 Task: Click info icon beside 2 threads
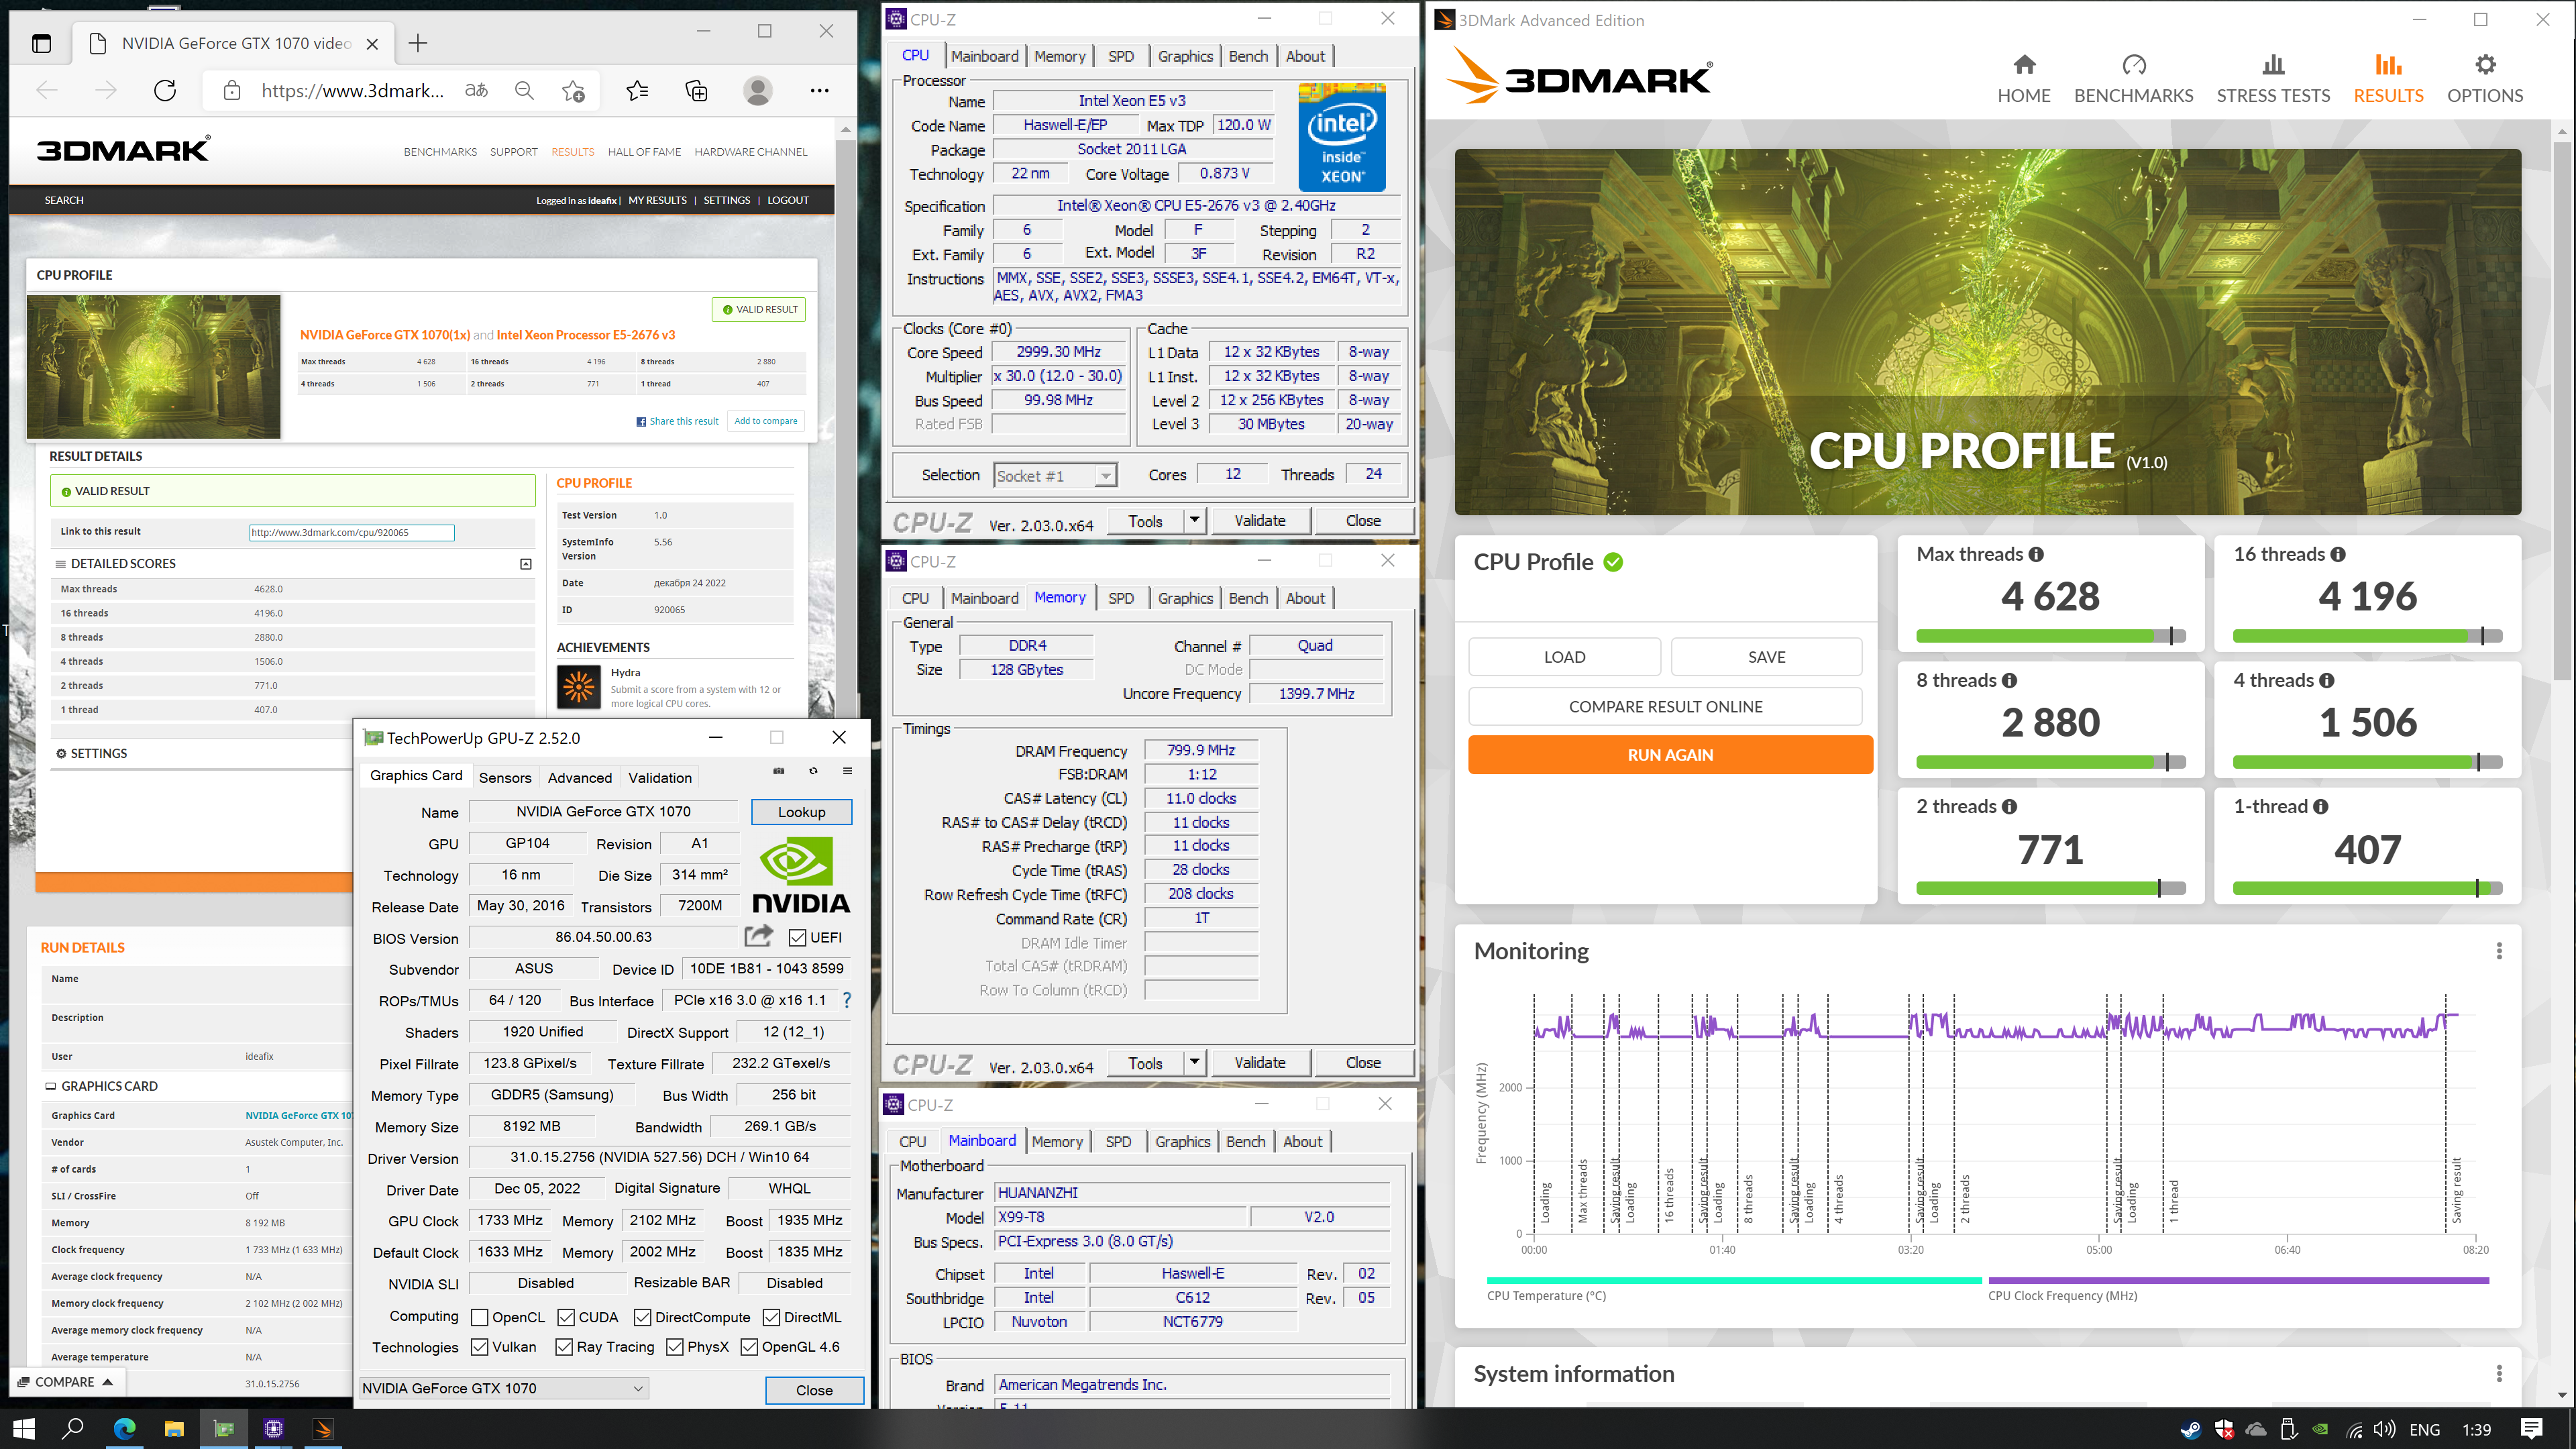[2009, 806]
